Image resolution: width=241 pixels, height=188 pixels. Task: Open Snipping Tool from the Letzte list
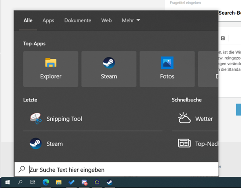pos(93,119)
